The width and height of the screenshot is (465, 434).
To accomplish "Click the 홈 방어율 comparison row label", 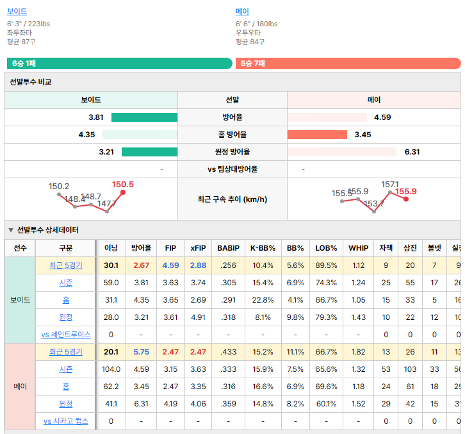I will coord(232,135).
